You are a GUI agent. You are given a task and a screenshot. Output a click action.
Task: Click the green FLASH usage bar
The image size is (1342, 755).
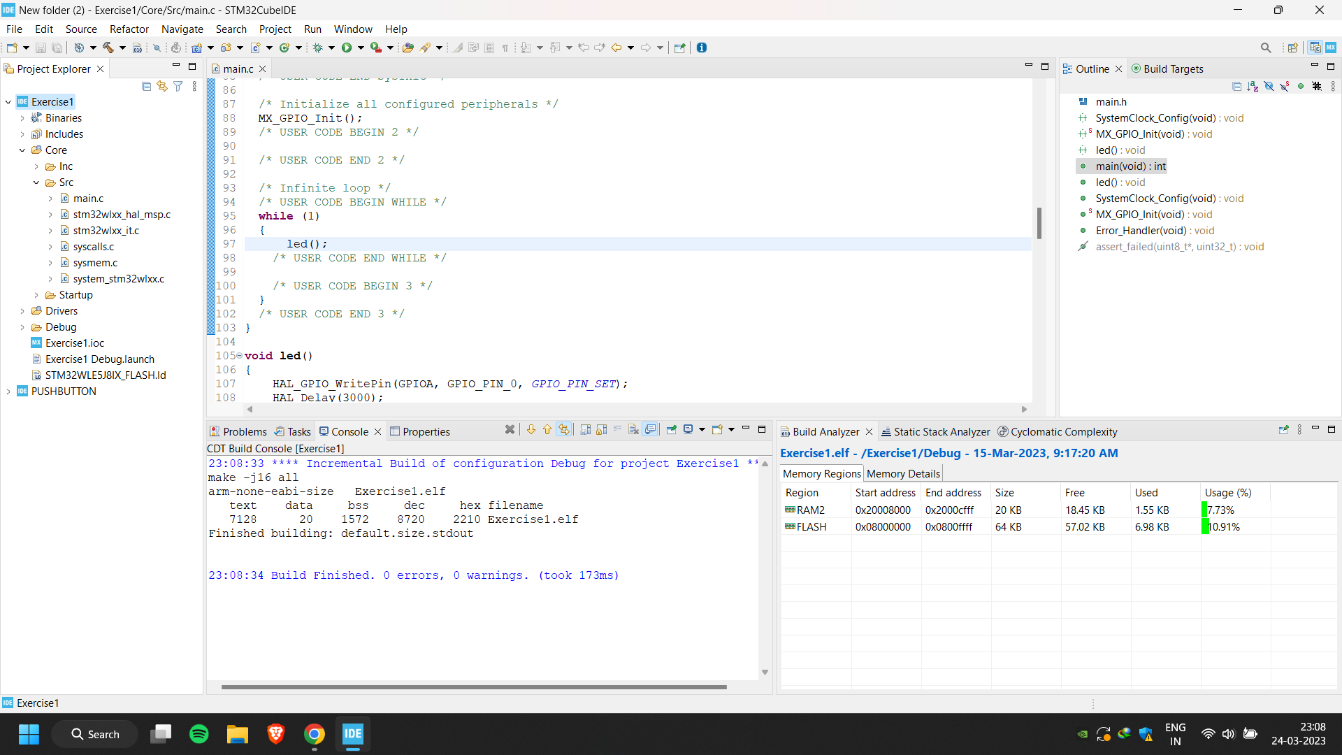[x=1205, y=527]
